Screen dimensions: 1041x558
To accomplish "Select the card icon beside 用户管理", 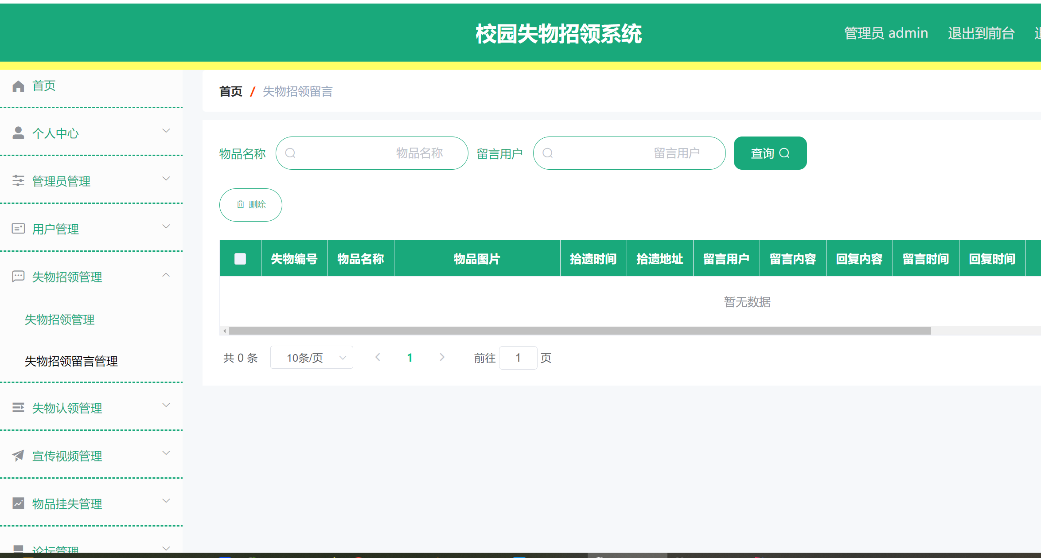I will [x=18, y=228].
